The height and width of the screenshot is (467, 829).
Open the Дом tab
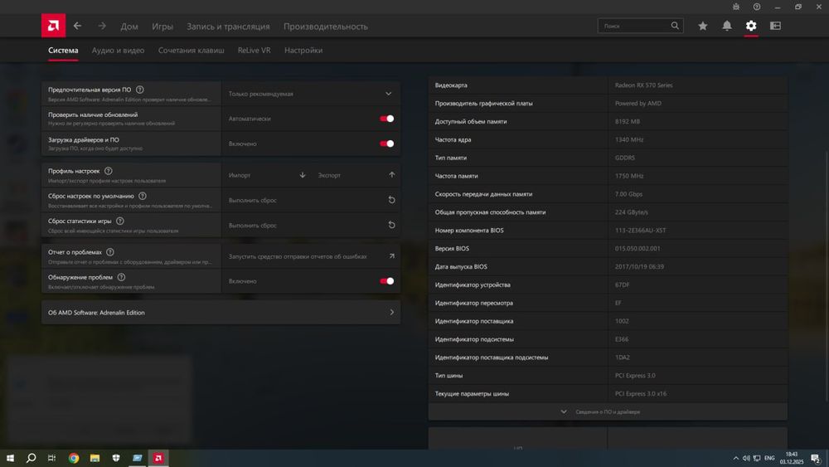click(x=129, y=27)
